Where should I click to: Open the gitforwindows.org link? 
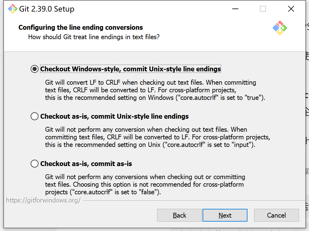[x=43, y=200]
